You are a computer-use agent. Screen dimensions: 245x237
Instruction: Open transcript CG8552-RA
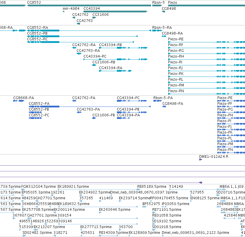[x=37, y=28]
